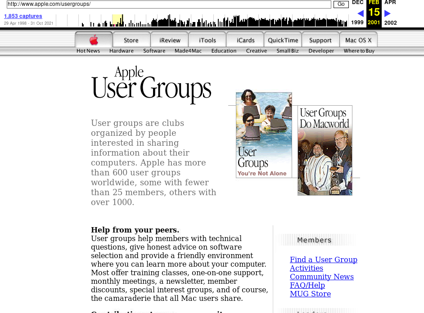Viewport: 424px width, 313px height.
Task: Open the Find a User Group link
Action: pos(324,259)
